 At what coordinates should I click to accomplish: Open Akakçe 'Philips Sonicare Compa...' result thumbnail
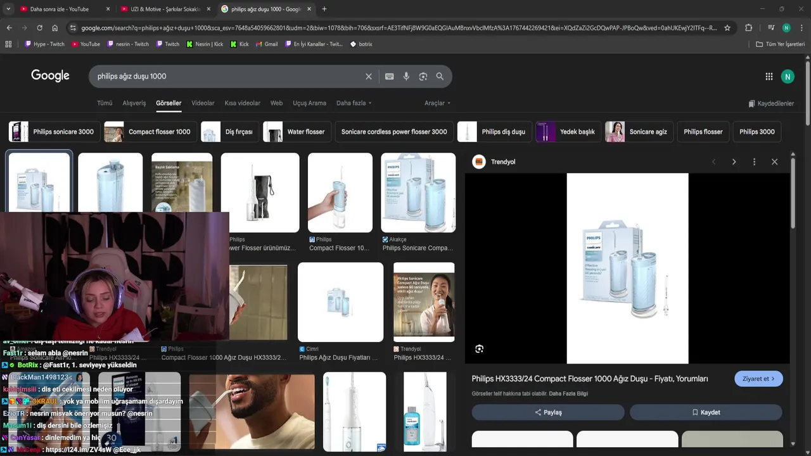coord(418,193)
